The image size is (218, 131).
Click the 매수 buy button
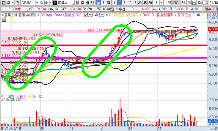(x=208, y=9)
